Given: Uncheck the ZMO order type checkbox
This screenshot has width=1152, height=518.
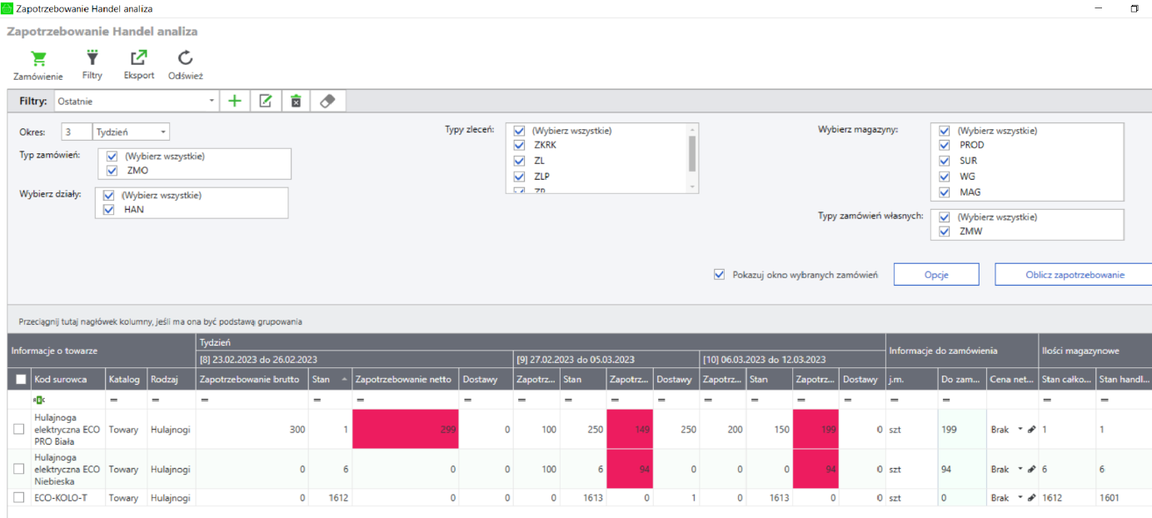Looking at the screenshot, I should coord(112,171).
